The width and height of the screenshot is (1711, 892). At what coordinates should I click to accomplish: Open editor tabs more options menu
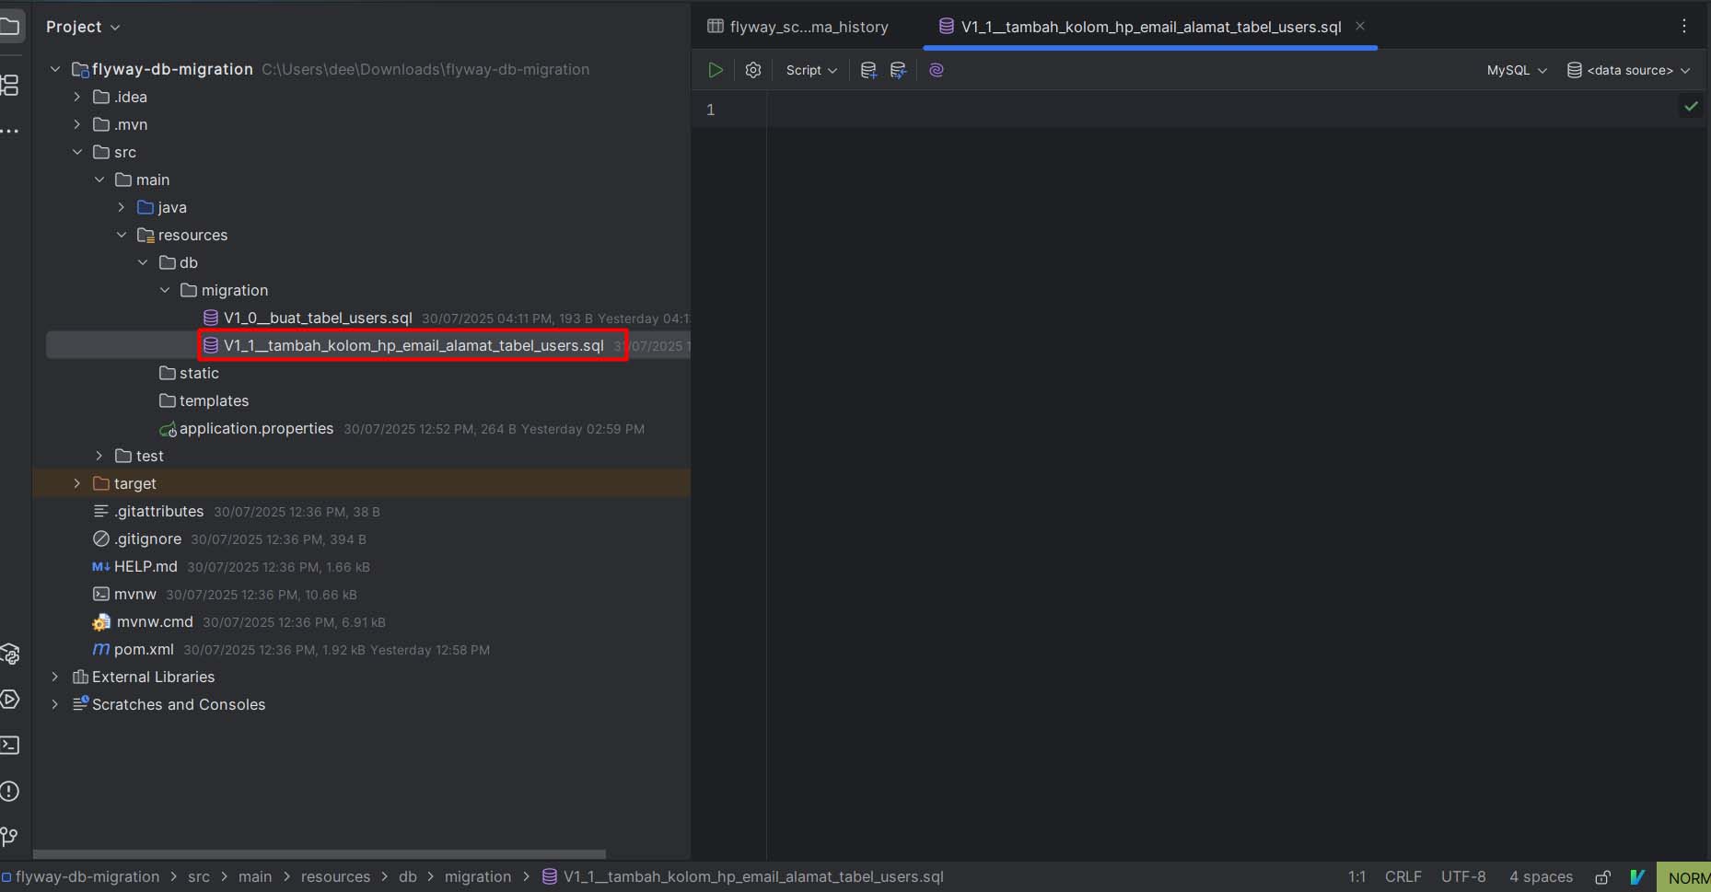[1684, 27]
